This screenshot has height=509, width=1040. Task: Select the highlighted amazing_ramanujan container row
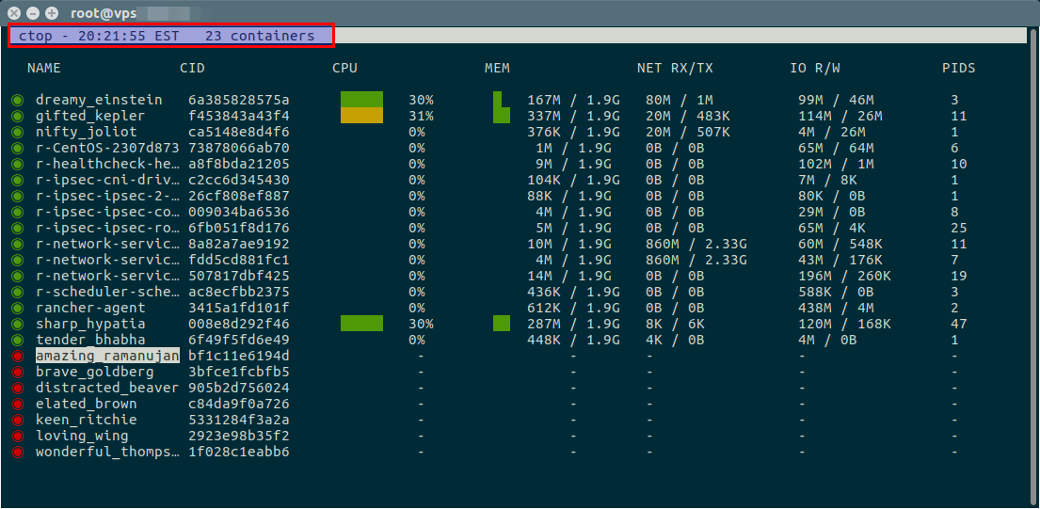coord(107,356)
